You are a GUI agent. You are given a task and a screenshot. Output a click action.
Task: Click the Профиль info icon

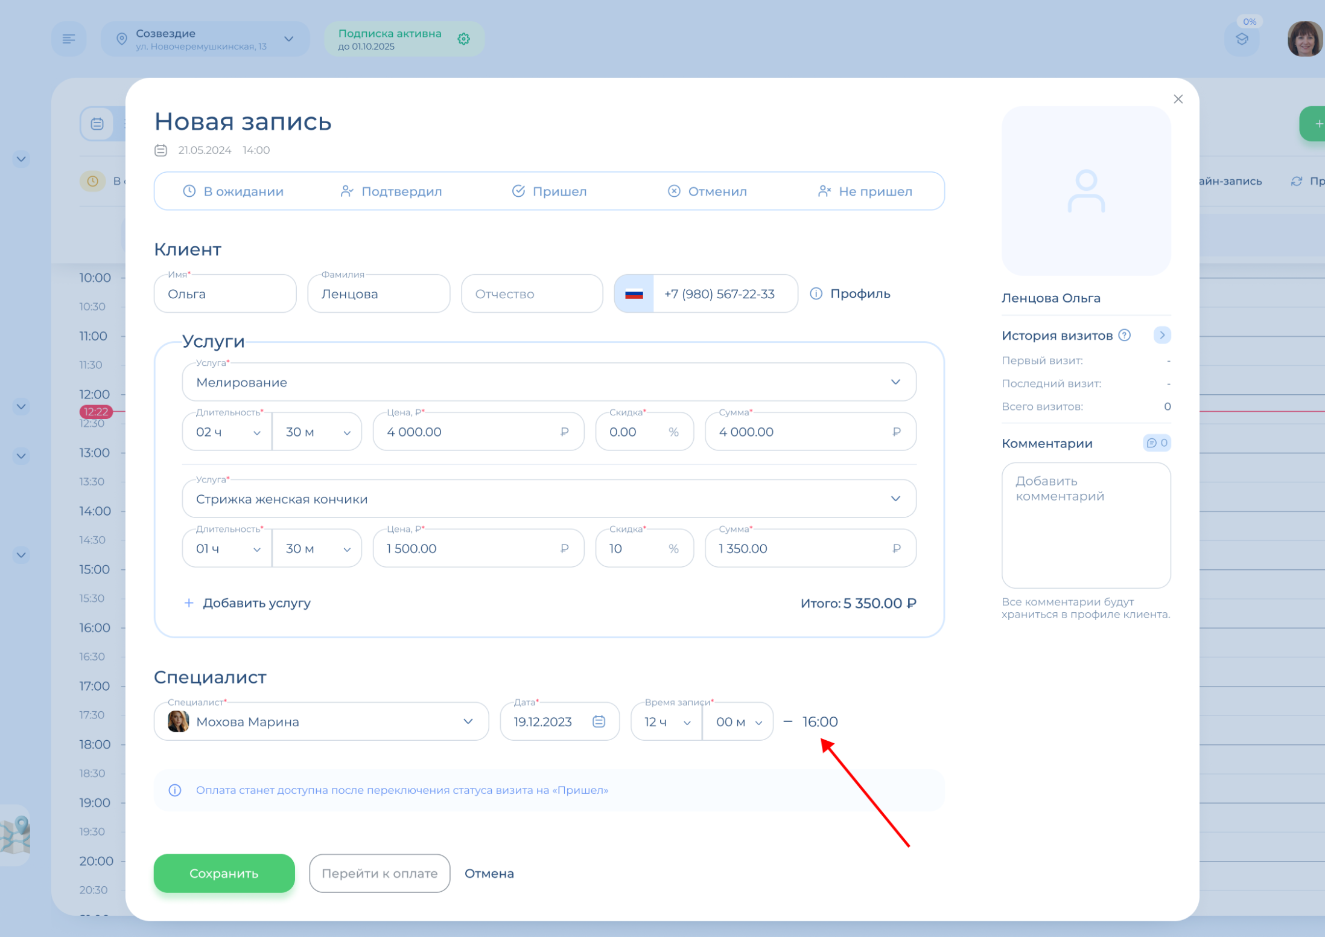[x=816, y=294]
